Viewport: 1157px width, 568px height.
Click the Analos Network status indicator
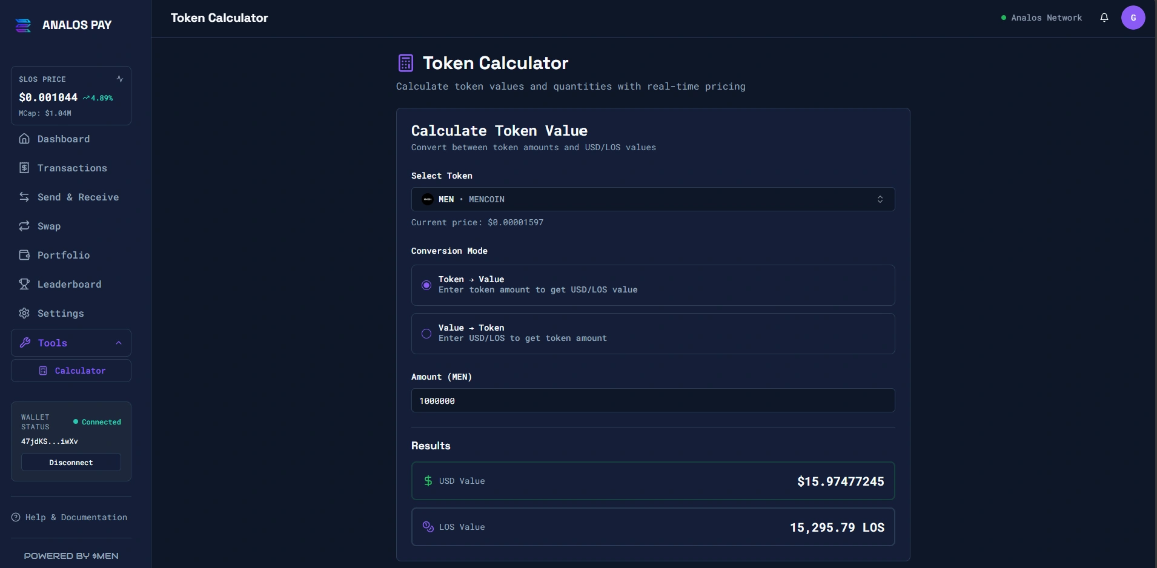click(x=1041, y=18)
